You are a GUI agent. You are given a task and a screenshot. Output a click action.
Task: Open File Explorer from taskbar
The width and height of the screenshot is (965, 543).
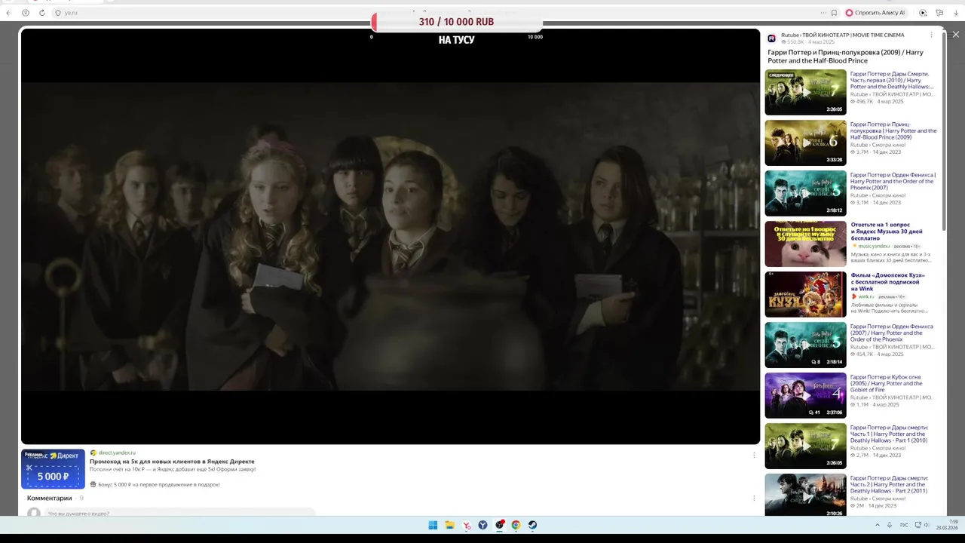click(449, 525)
